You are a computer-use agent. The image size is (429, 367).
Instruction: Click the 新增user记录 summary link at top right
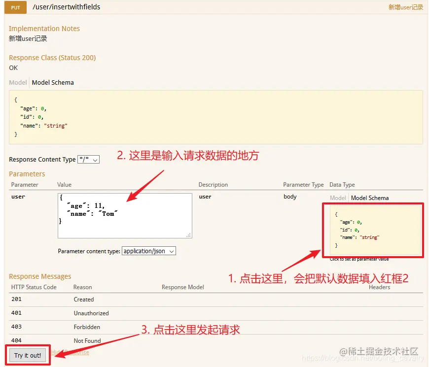pyautogui.click(x=405, y=7)
